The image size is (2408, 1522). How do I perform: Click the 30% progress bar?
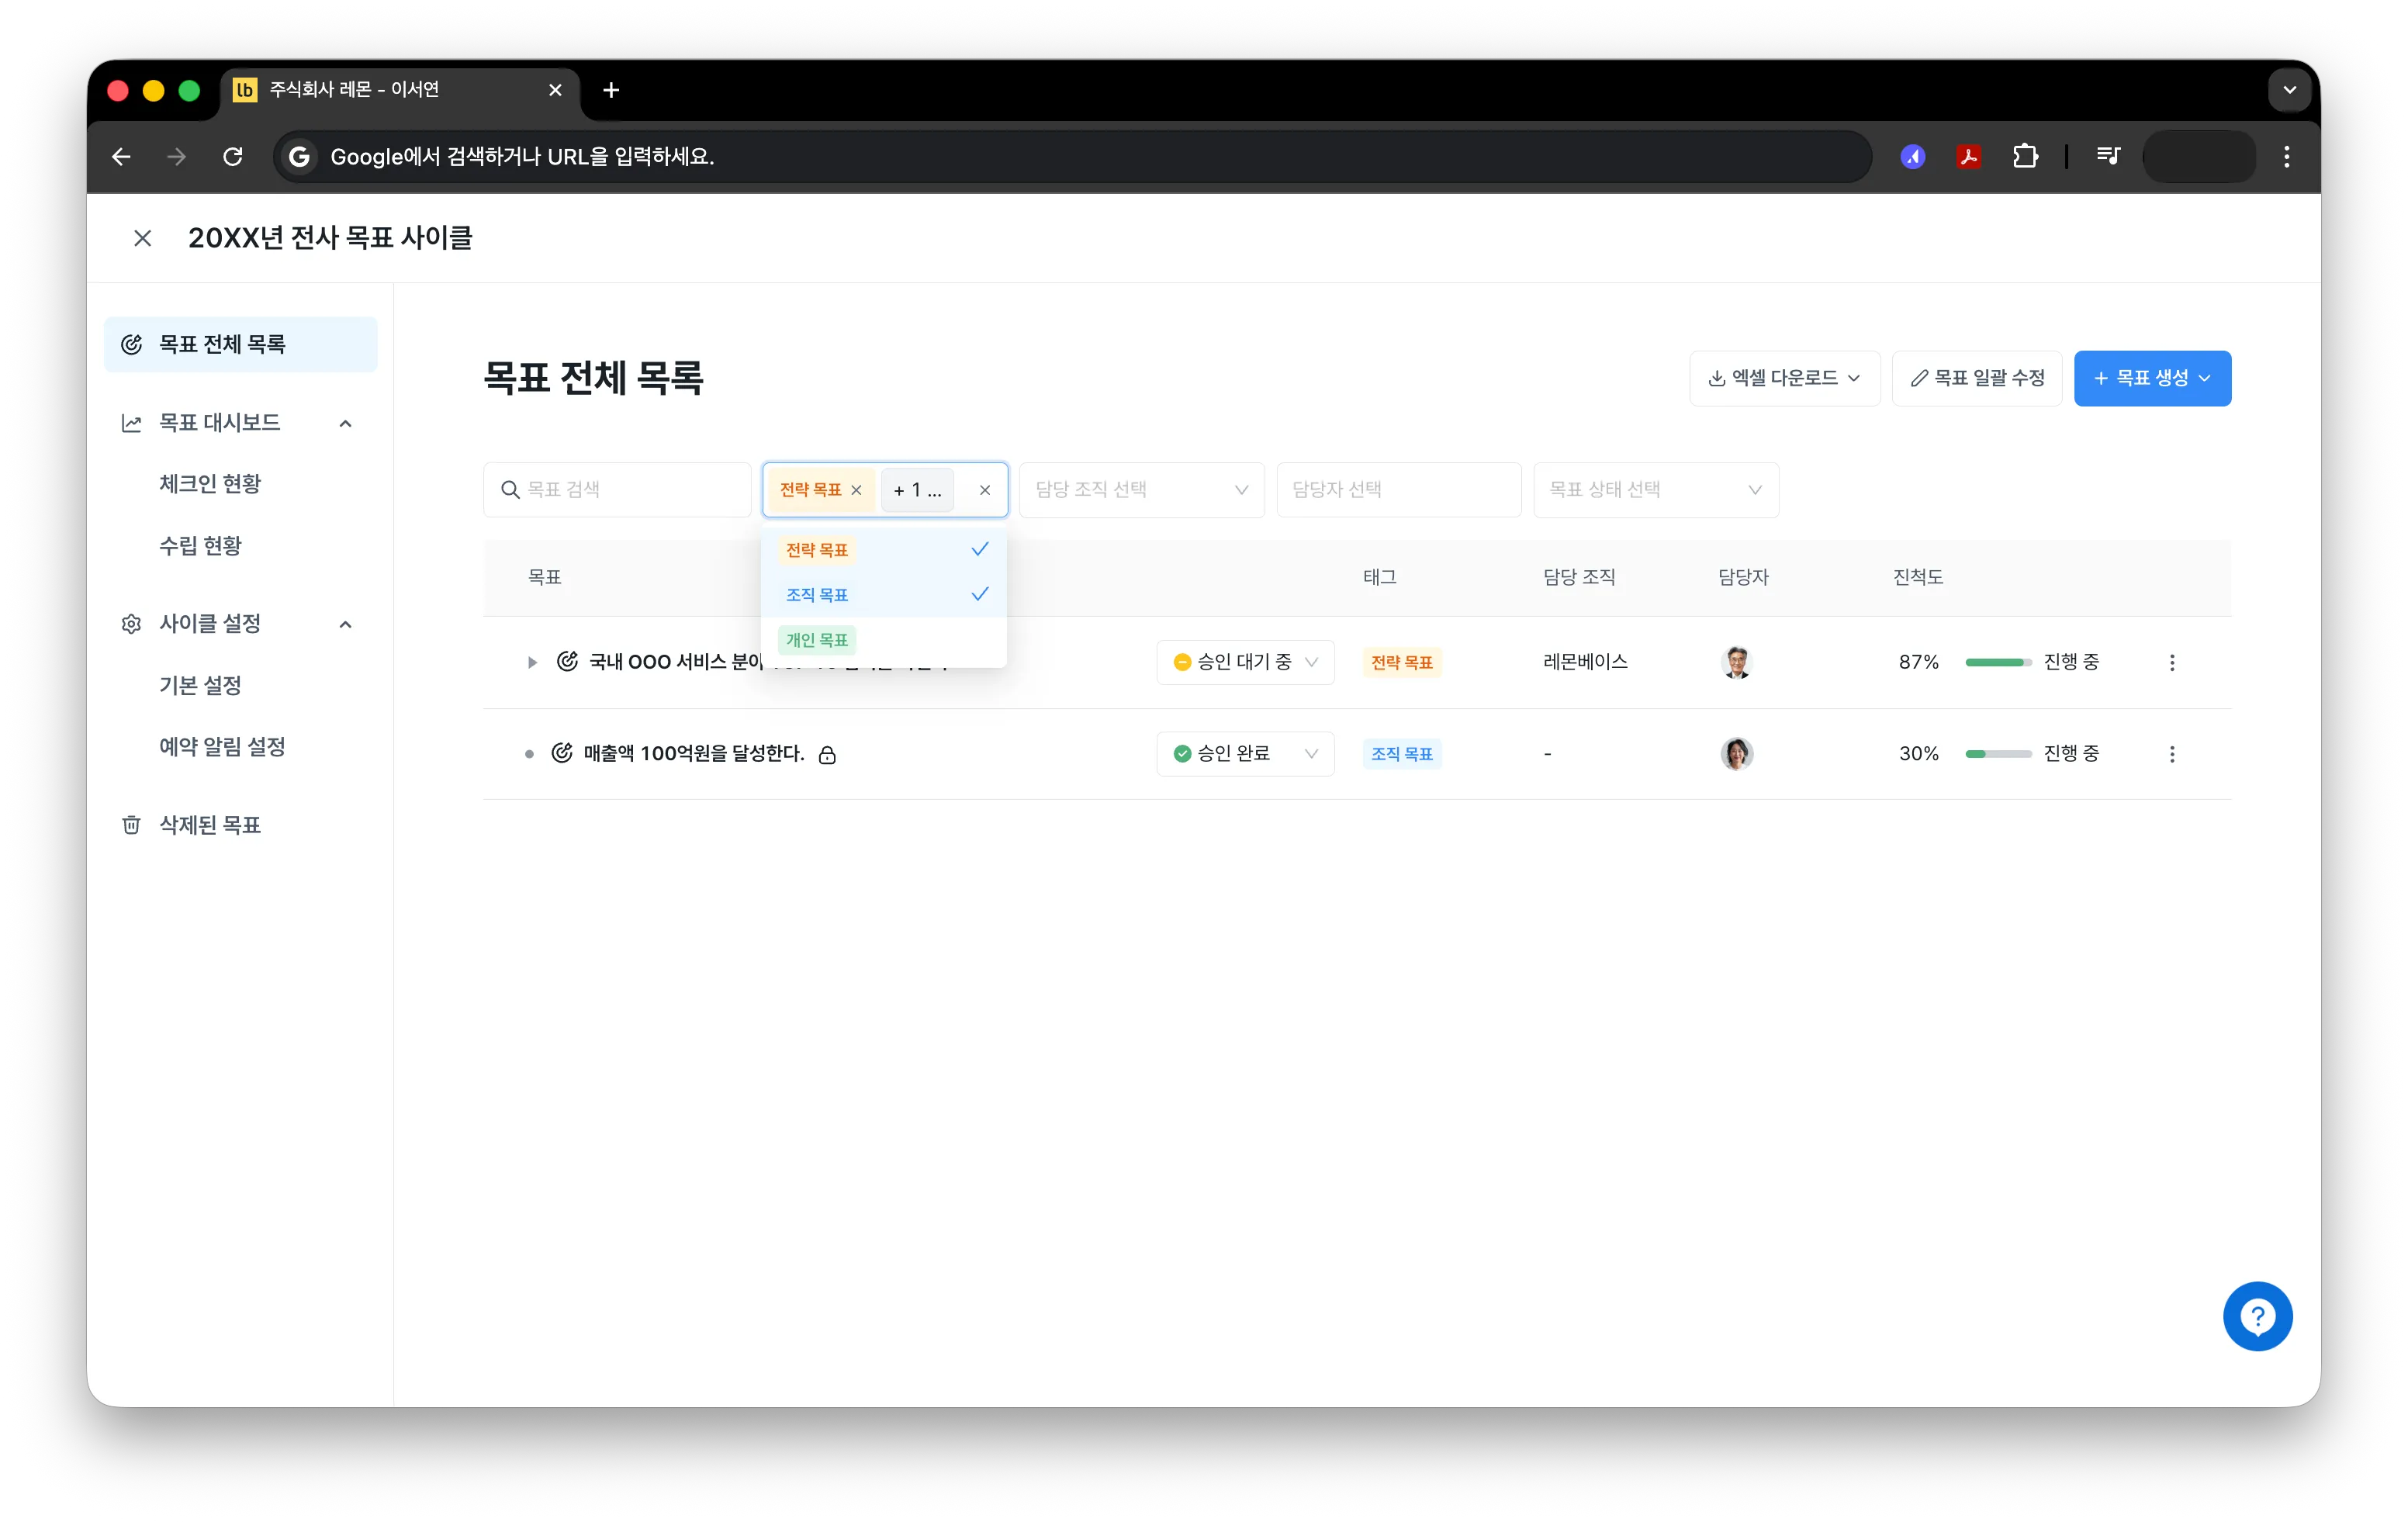[1998, 754]
